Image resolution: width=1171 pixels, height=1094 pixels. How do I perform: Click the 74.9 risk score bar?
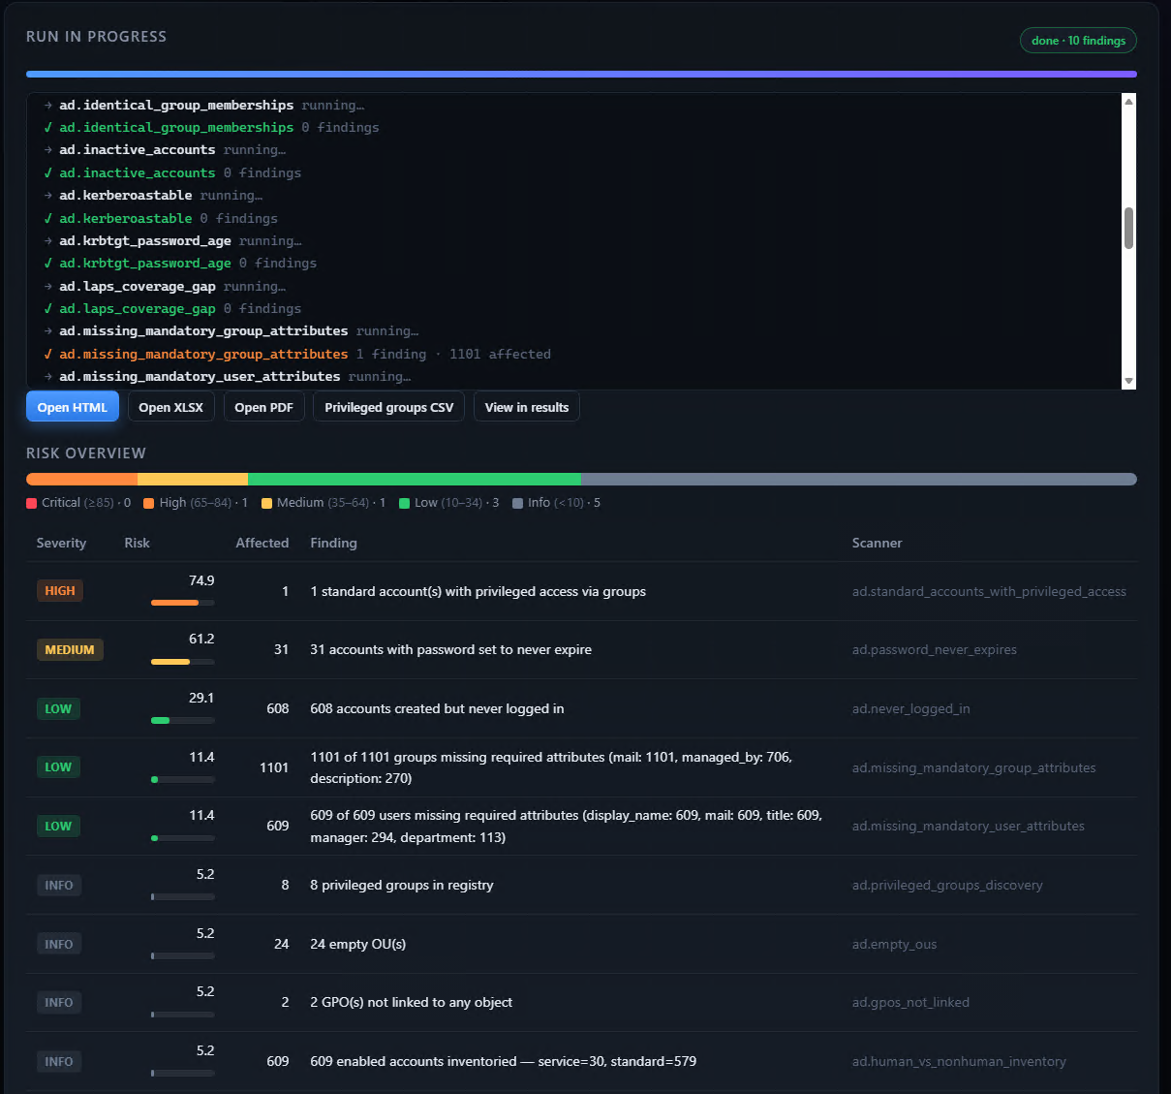coord(182,603)
